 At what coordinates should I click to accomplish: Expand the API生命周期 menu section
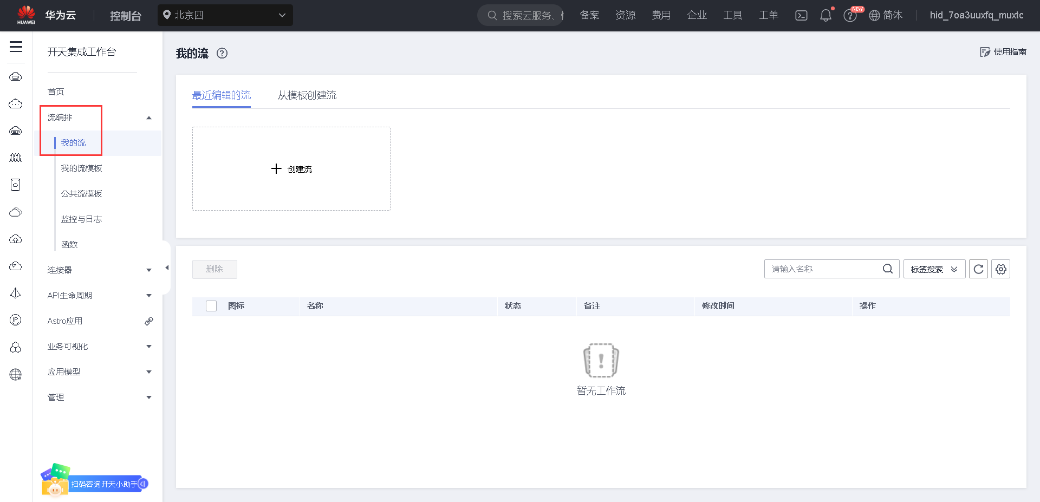pyautogui.click(x=149, y=296)
